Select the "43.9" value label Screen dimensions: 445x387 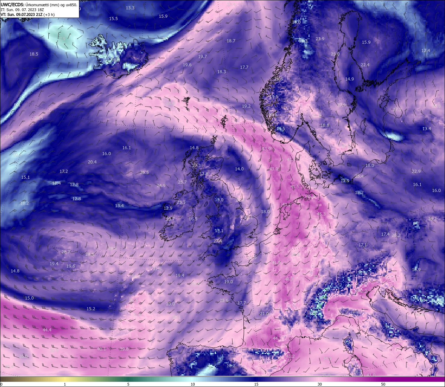(x=266, y=149)
